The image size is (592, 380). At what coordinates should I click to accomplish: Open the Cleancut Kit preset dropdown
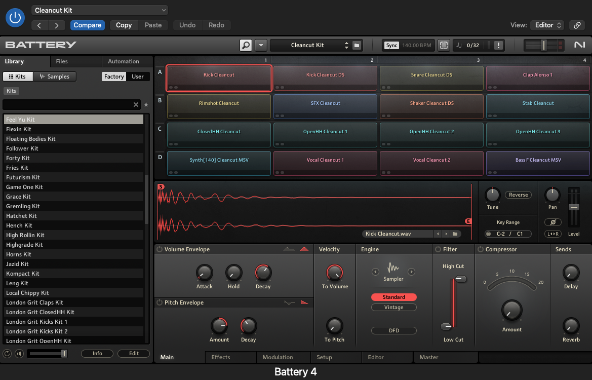click(100, 10)
